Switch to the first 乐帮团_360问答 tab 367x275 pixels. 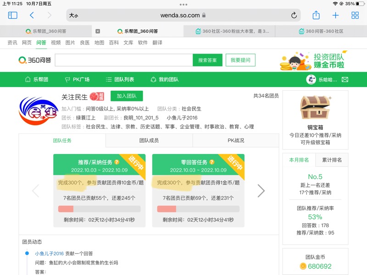[x=46, y=31]
